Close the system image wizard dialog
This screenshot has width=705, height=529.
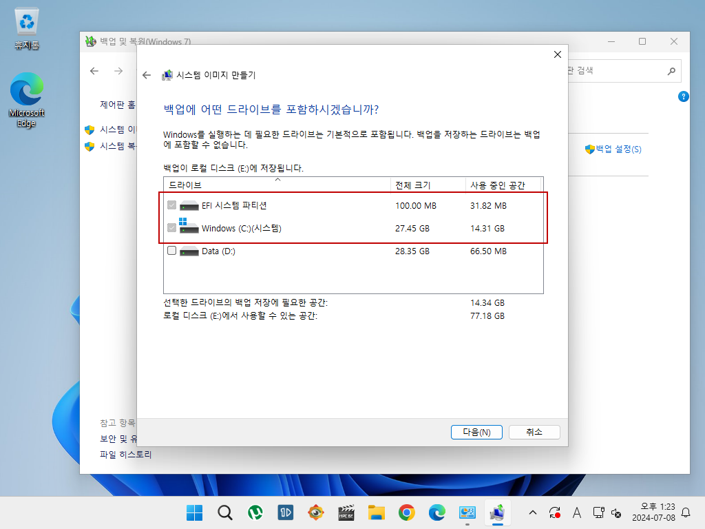[x=558, y=54]
